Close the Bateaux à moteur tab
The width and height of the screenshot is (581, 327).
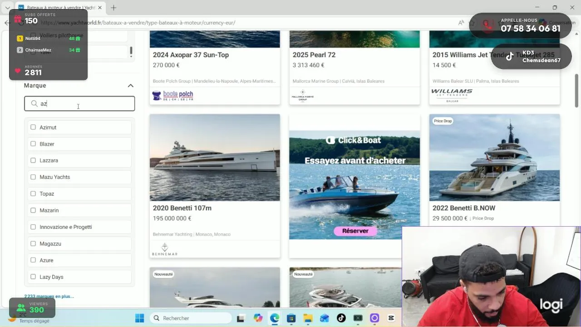[100, 8]
